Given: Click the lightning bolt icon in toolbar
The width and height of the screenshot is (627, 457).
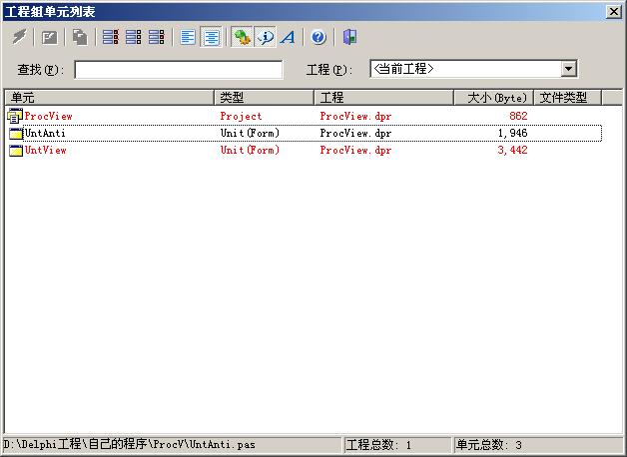Looking at the screenshot, I should coord(20,37).
